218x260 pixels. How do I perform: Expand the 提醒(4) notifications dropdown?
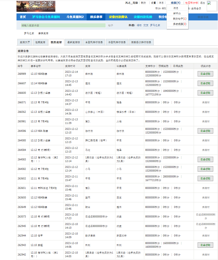tap(176, 3)
